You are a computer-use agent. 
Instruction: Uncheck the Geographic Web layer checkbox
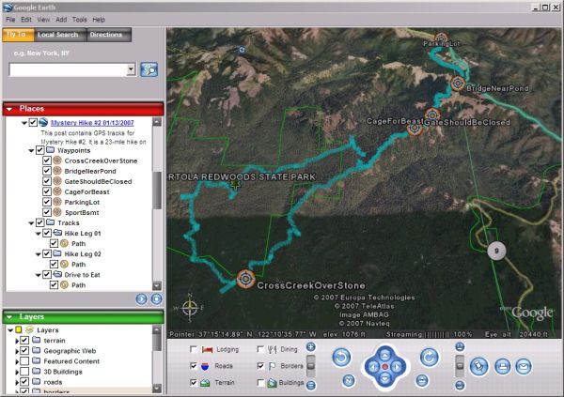(24, 350)
